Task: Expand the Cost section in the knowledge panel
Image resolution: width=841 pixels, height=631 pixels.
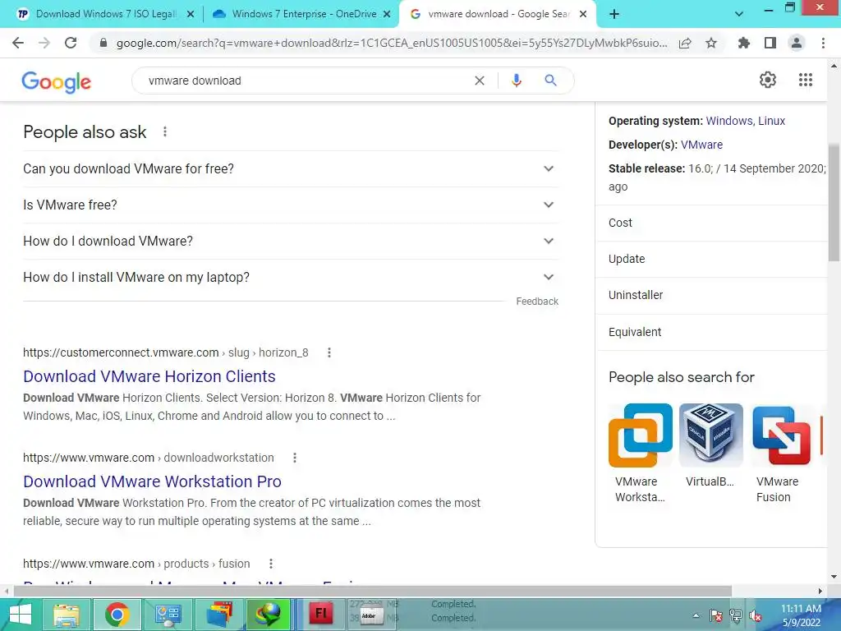Action: 711,223
